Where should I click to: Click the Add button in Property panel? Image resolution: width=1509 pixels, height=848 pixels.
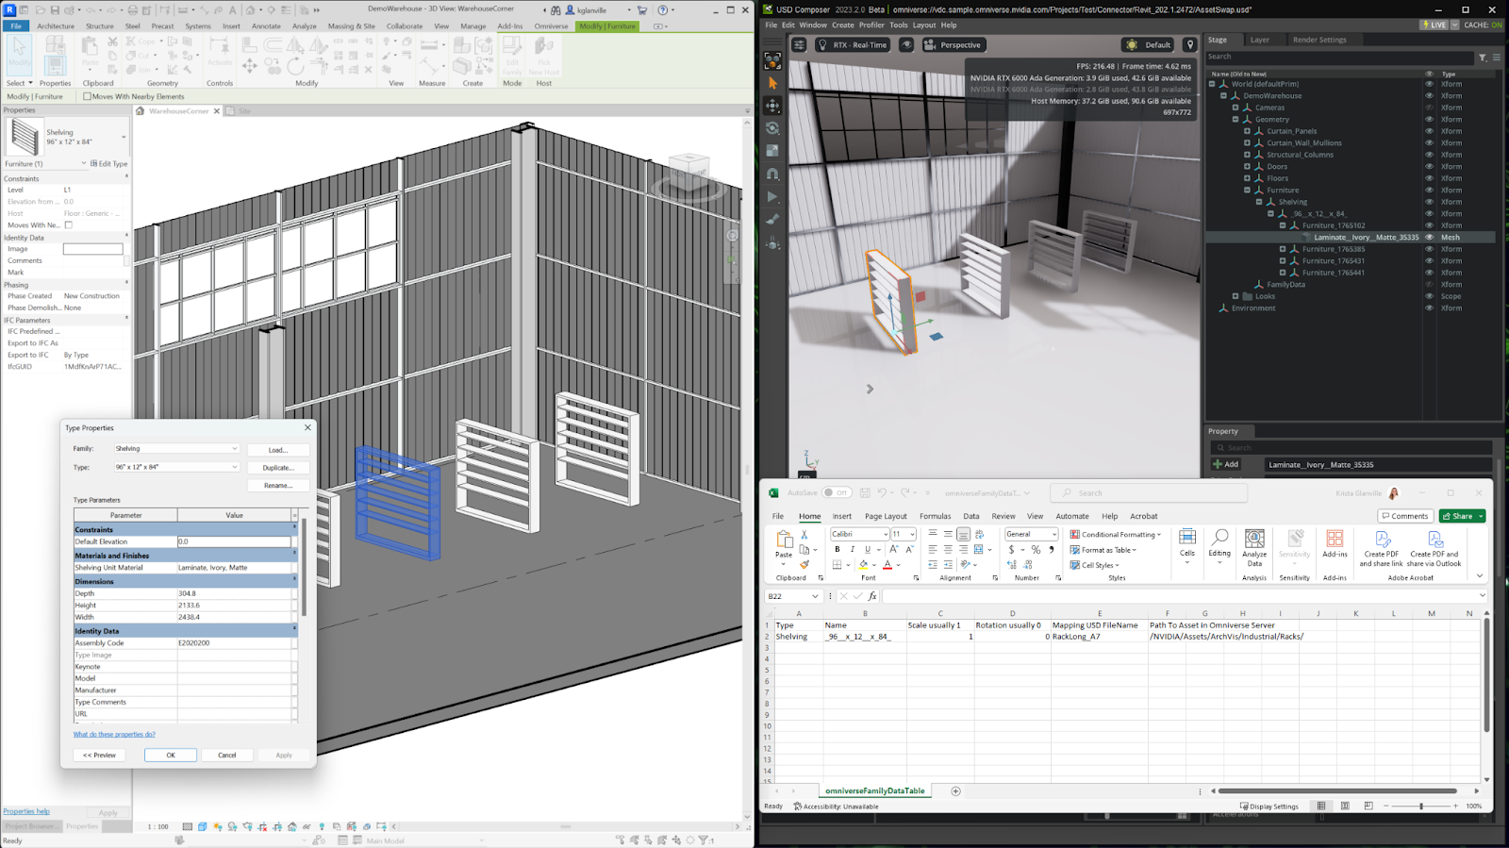point(1226,464)
